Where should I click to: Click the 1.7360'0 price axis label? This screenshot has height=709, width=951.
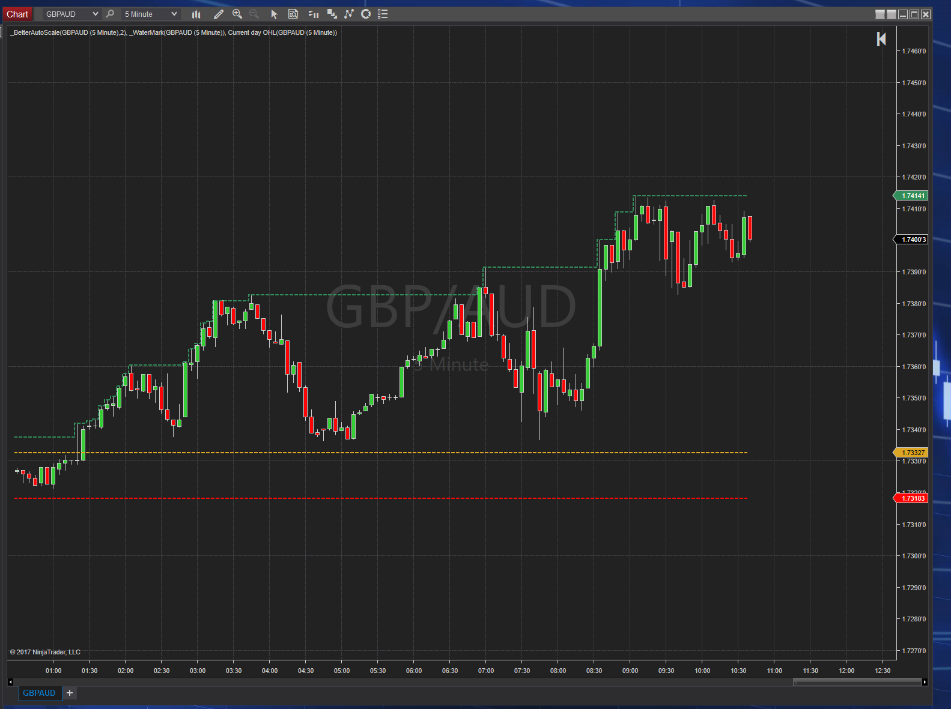coord(914,367)
